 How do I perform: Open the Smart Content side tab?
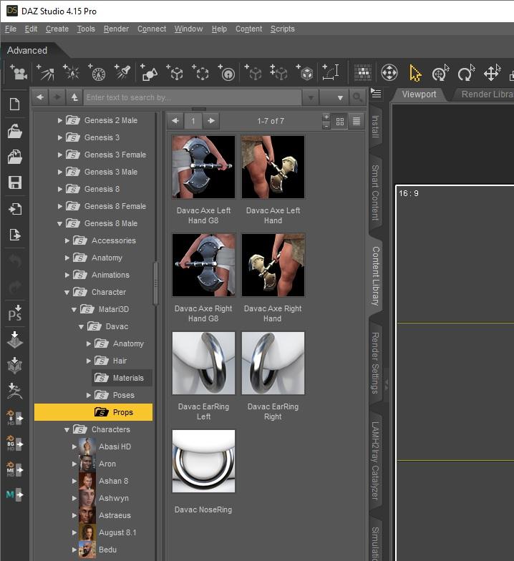pyautogui.click(x=375, y=192)
